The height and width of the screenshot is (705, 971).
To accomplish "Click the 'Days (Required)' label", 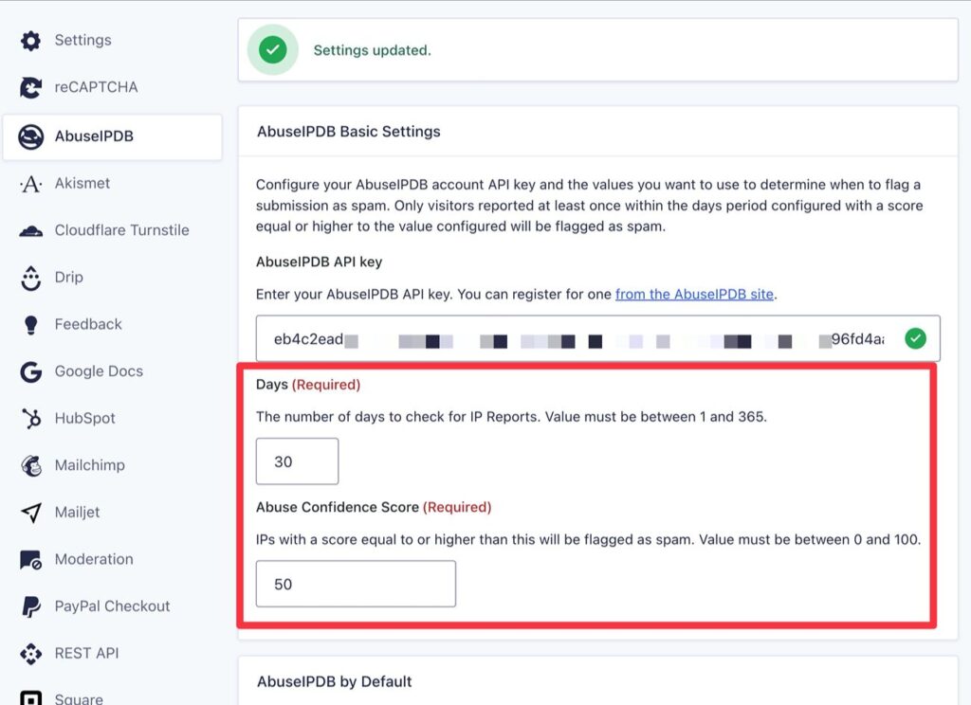I will coord(308,385).
